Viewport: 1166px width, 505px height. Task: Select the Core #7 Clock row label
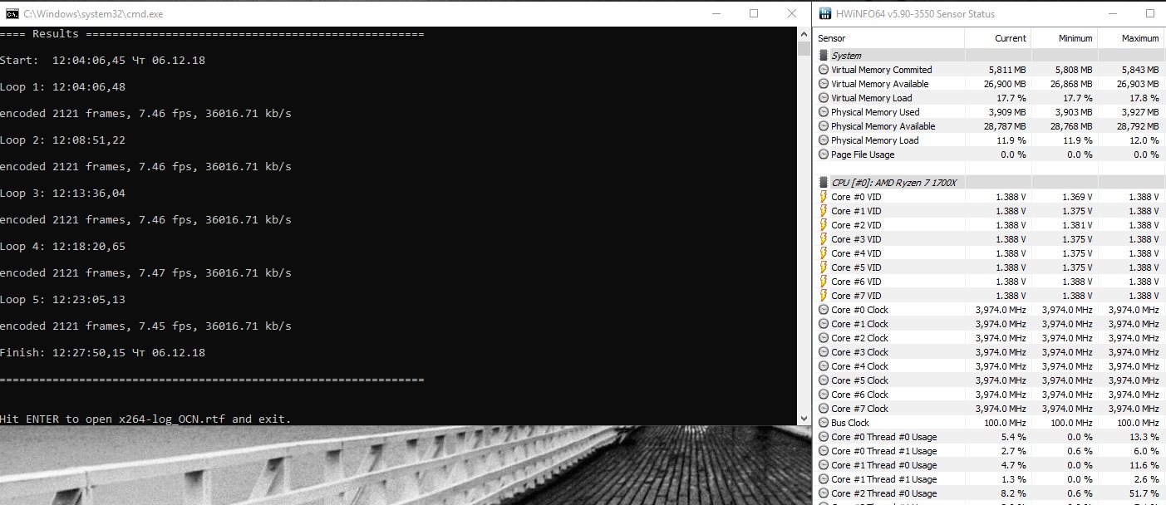[x=859, y=409]
